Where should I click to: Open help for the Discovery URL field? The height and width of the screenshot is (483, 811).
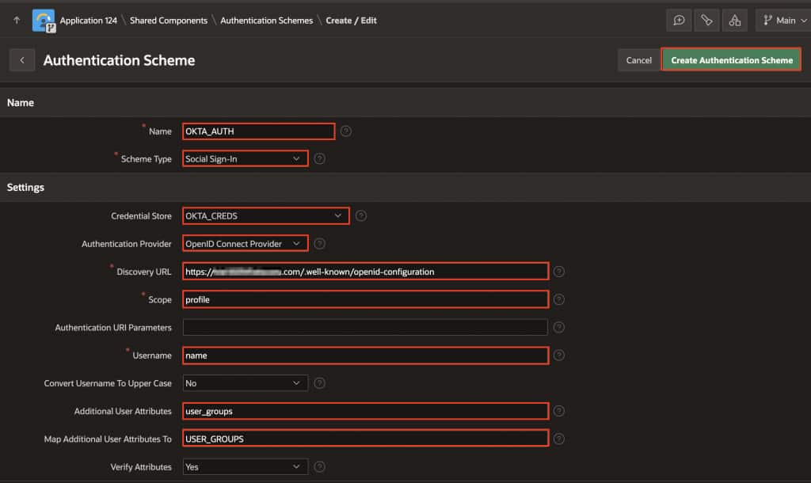(x=558, y=271)
